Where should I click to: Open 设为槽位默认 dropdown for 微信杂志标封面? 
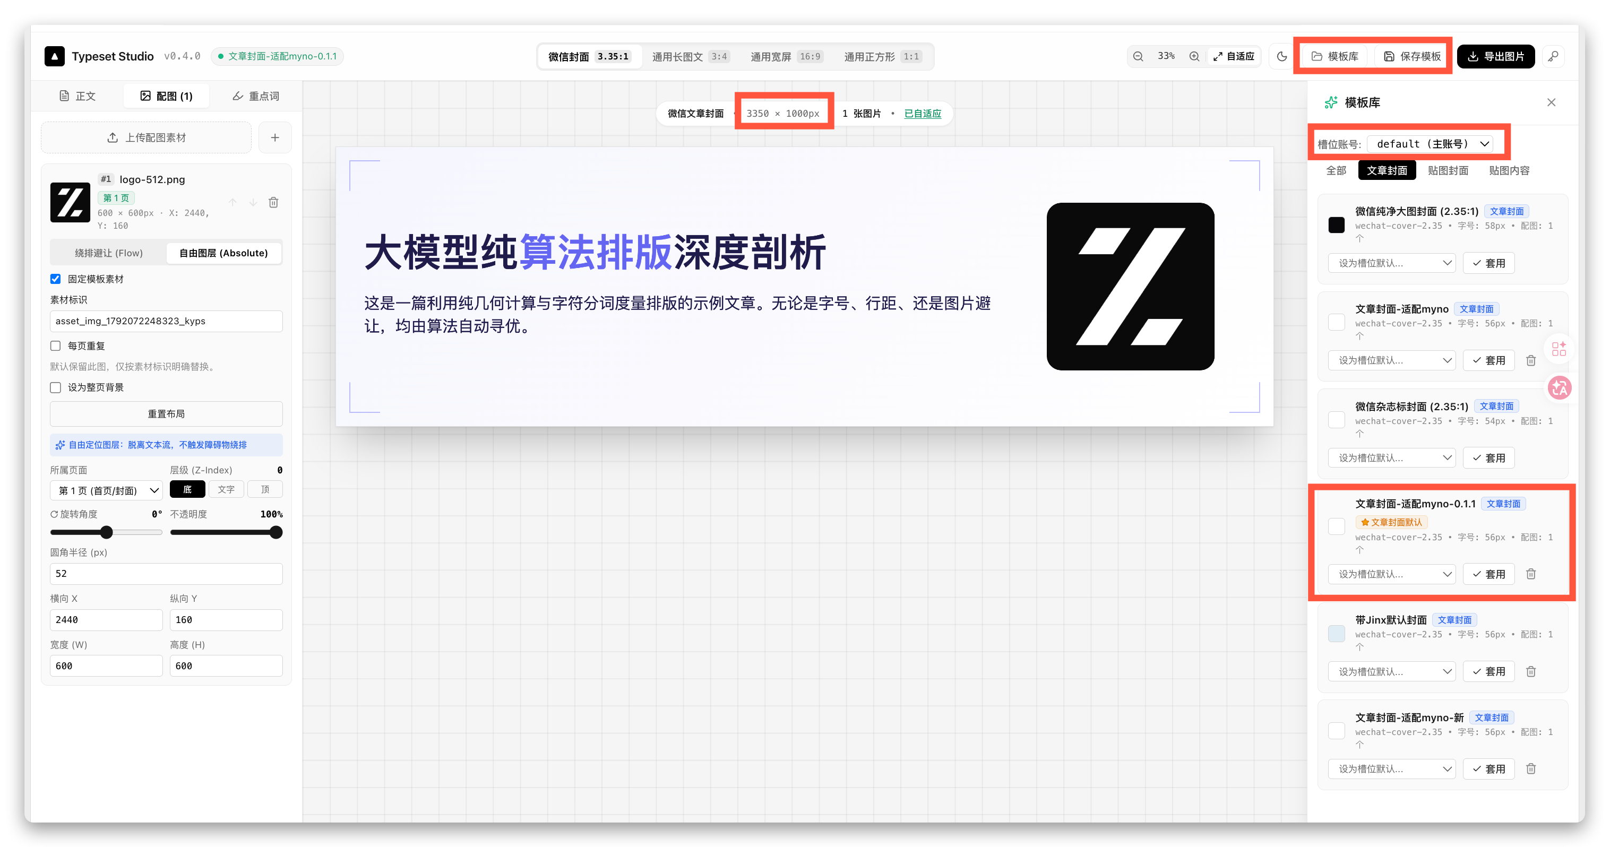coord(1392,458)
